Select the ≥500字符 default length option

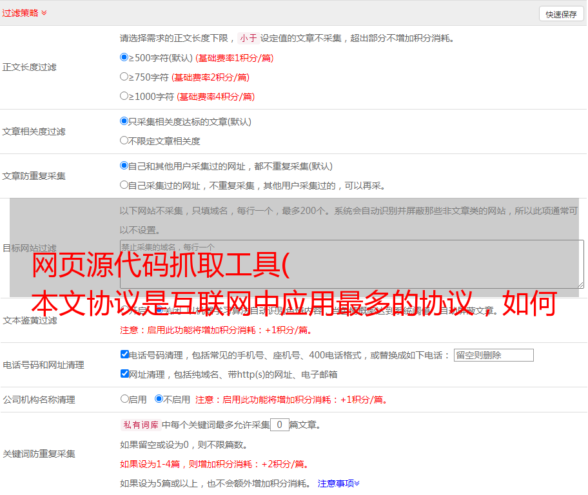tap(124, 57)
